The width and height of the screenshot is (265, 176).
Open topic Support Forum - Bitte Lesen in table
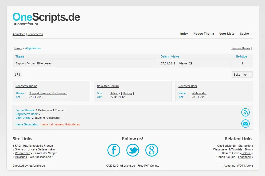[x=33, y=63]
